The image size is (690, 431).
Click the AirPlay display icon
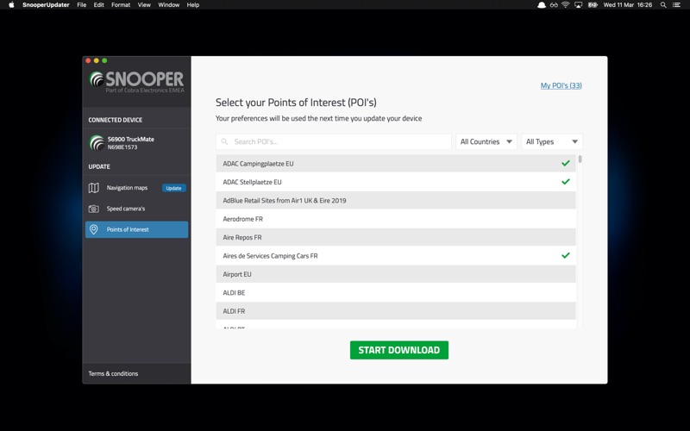coord(578,5)
